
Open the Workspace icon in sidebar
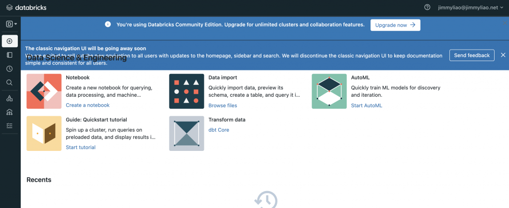[9, 55]
